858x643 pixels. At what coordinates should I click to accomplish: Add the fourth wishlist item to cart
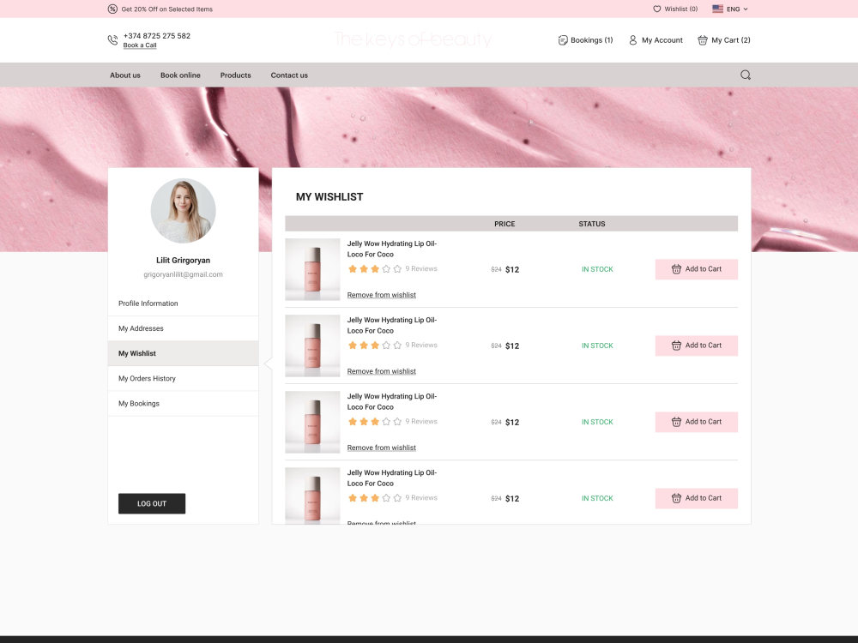pos(696,498)
